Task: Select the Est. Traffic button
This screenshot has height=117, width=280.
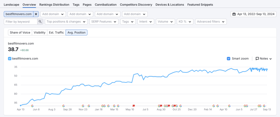Action: pyautogui.click(x=56, y=33)
